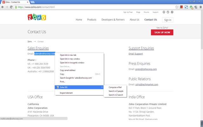Click the blue S extension icon

[x=186, y=7]
